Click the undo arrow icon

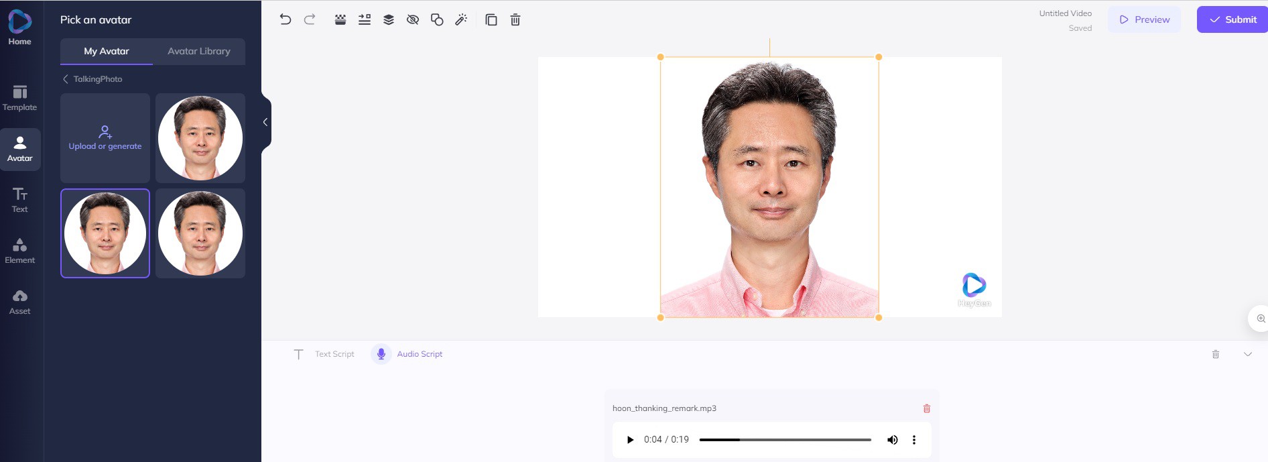(x=286, y=19)
